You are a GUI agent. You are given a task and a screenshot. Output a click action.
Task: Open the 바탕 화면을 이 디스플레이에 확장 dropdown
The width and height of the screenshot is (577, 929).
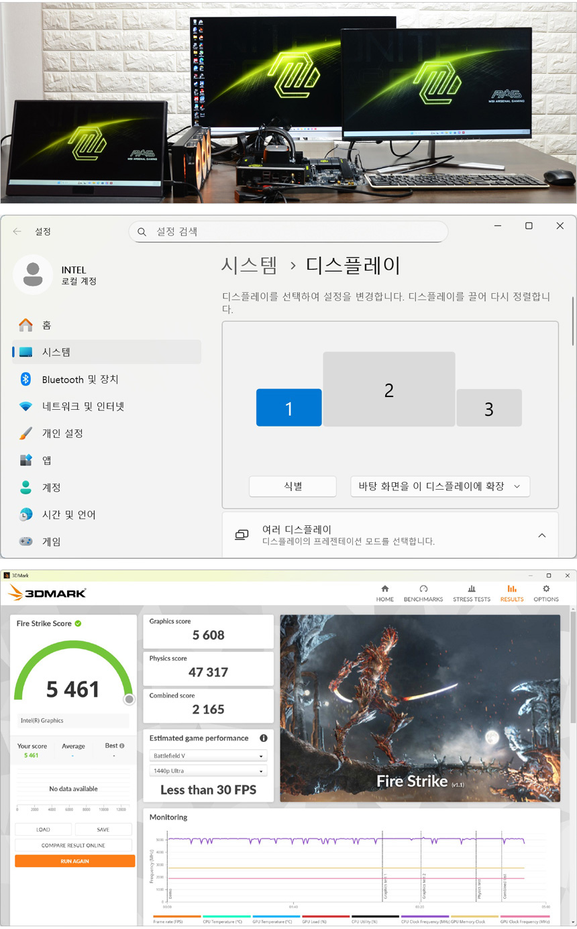point(439,486)
